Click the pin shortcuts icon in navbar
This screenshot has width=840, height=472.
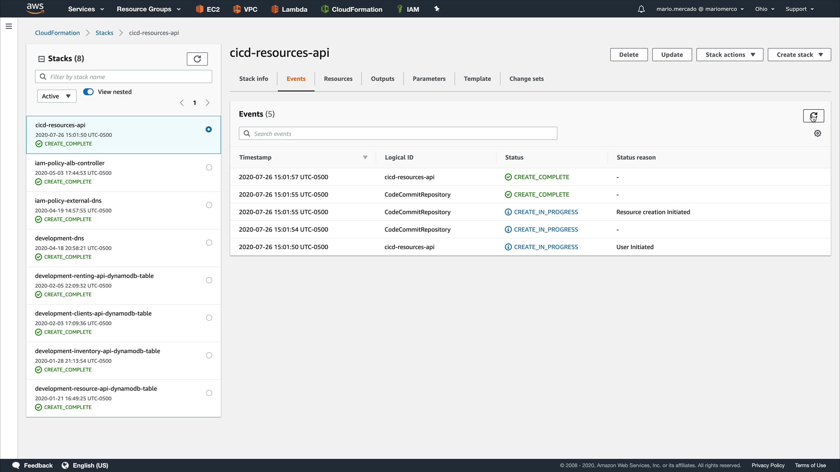coord(437,9)
